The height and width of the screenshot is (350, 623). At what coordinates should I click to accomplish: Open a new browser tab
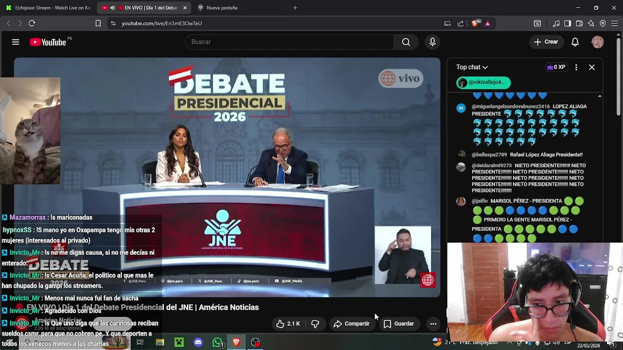[295, 8]
